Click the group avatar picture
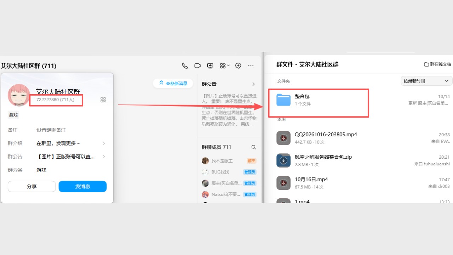 click(19, 95)
